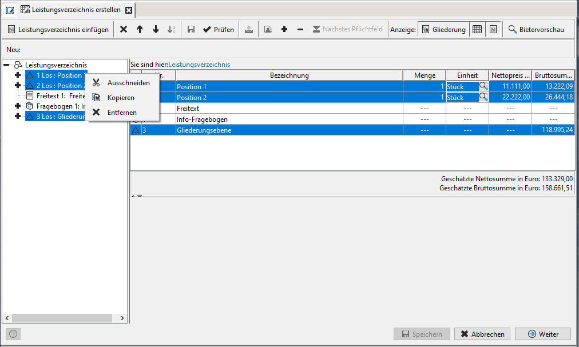This screenshot has width=579, height=347.
Task: Select tree item 'Freitext 1'
Action: [55, 96]
